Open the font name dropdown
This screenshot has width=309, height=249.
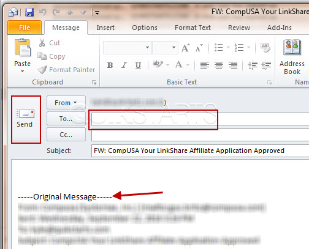pos(147,48)
